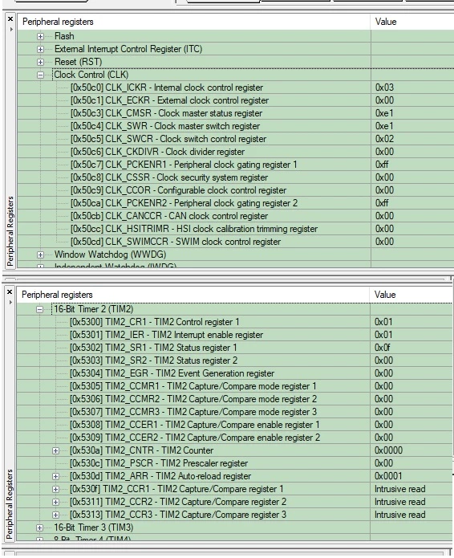Select the CLK_CKDIVR clock divider register row
This screenshot has width=454, height=558.
tap(235, 152)
